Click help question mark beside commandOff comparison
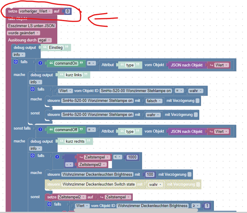The height and width of the screenshot is (213, 247). click(40, 130)
